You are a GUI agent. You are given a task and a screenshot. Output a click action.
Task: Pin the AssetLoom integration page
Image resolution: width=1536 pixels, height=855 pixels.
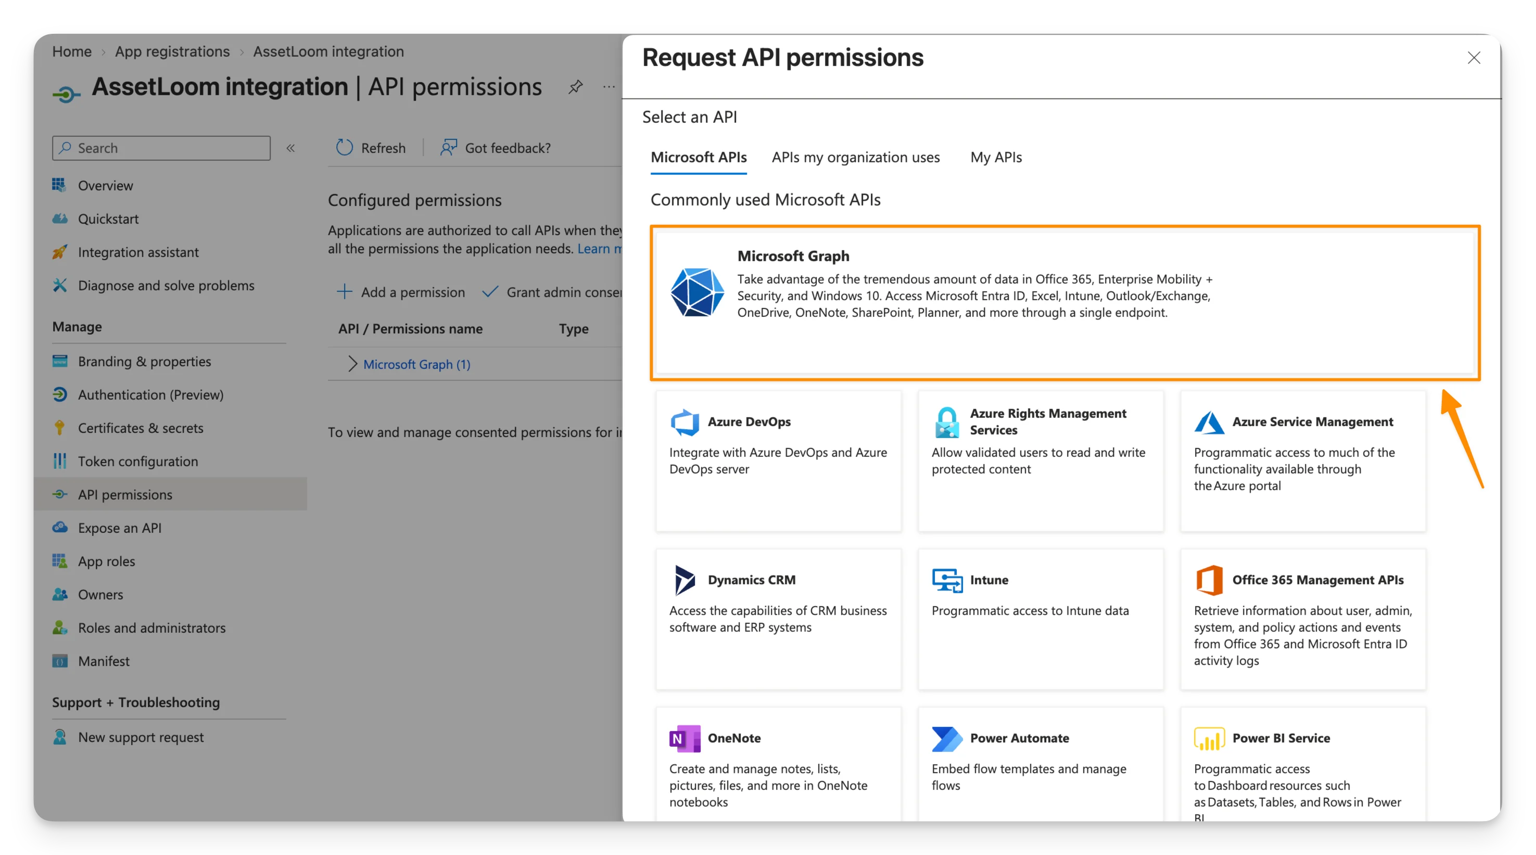tap(575, 87)
